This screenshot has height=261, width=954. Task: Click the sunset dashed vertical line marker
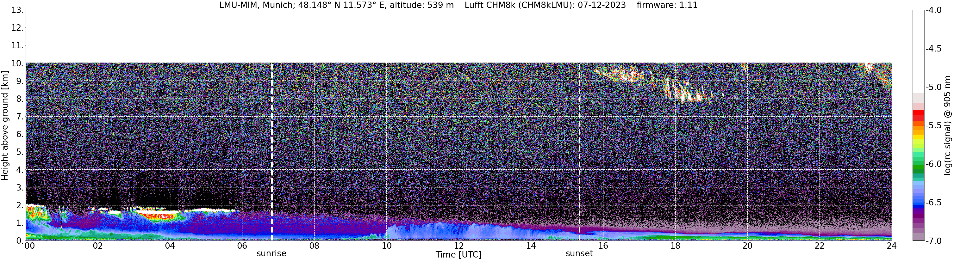pyautogui.click(x=580, y=152)
